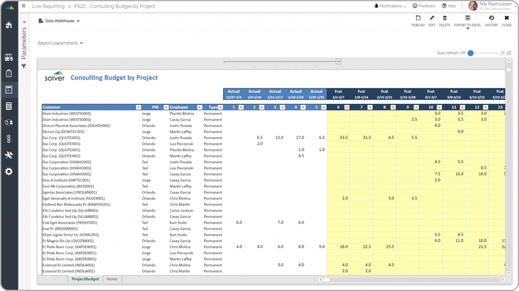The width and height of the screenshot is (519, 291).
Task: Expand the Data Warehouse dropdown
Action: click(x=59, y=21)
